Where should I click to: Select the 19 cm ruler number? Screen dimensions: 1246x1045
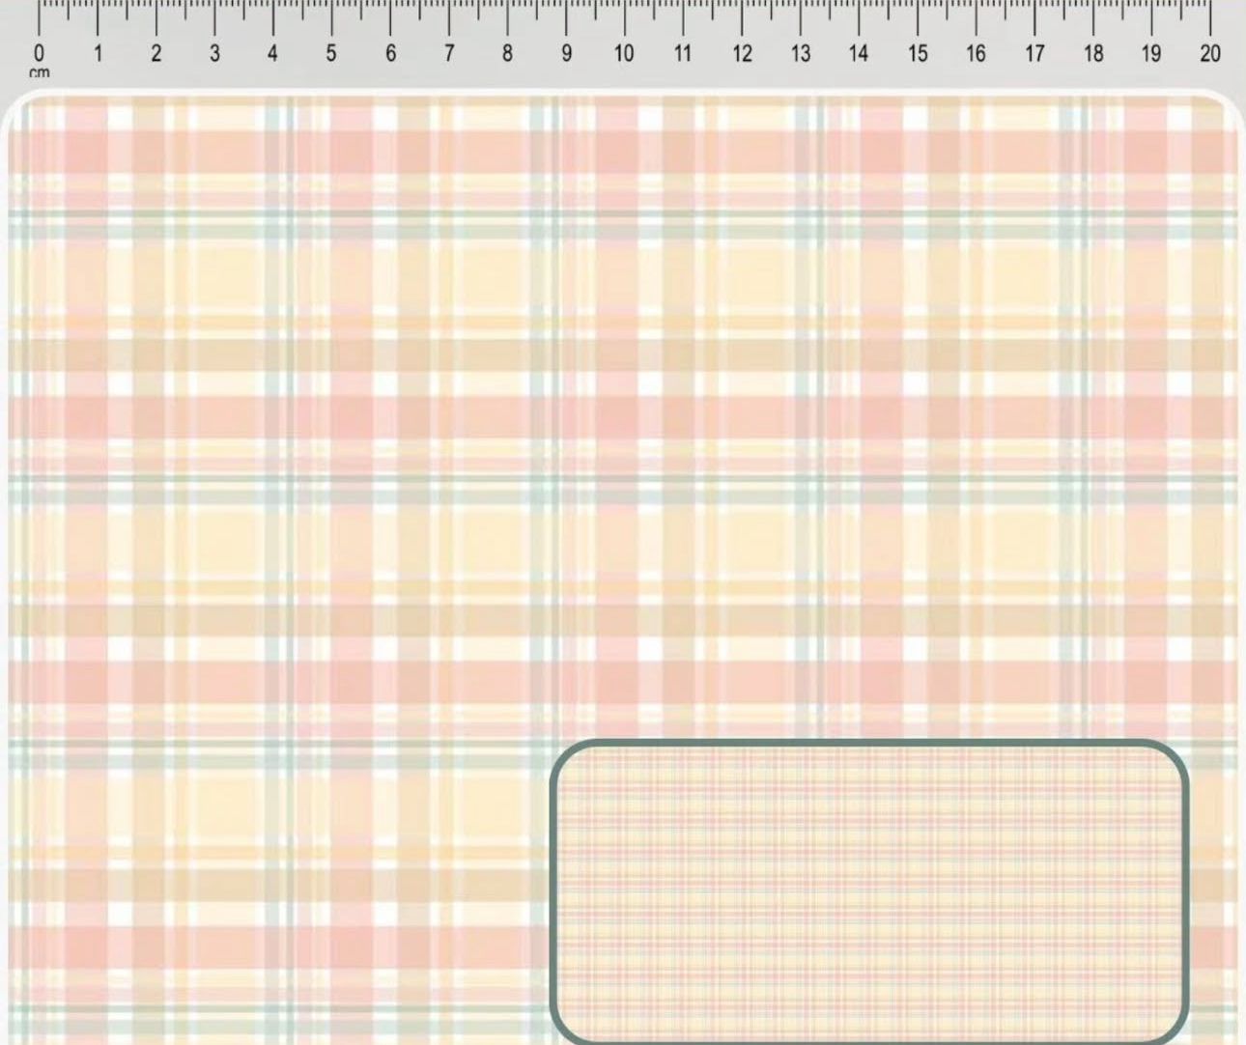click(x=1151, y=53)
